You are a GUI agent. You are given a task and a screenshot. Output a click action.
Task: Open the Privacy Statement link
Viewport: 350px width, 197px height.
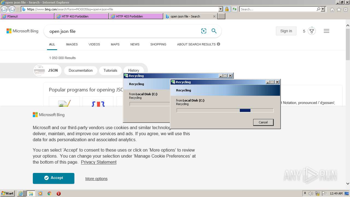click(99, 162)
